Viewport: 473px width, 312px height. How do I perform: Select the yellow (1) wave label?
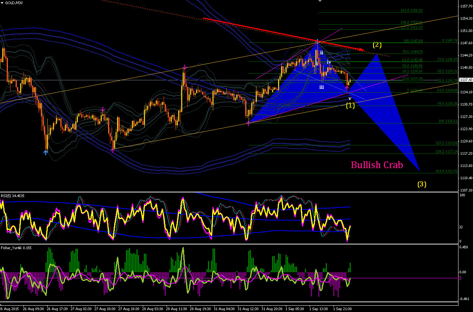pyautogui.click(x=350, y=105)
